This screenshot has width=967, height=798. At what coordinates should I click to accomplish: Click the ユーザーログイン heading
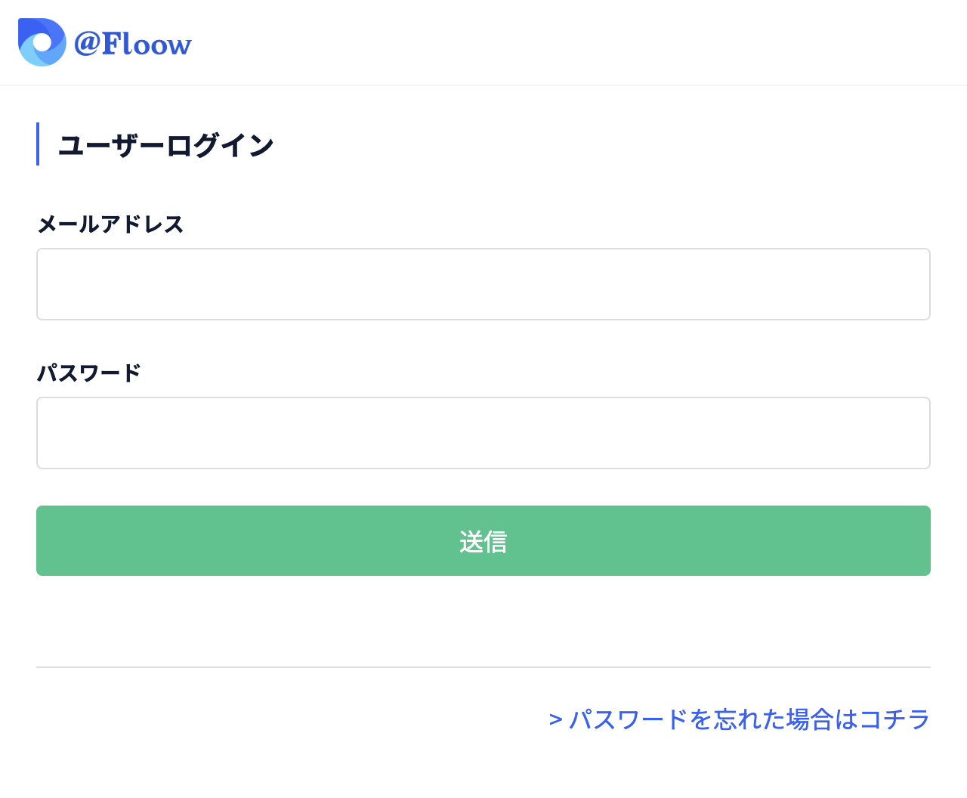166,145
